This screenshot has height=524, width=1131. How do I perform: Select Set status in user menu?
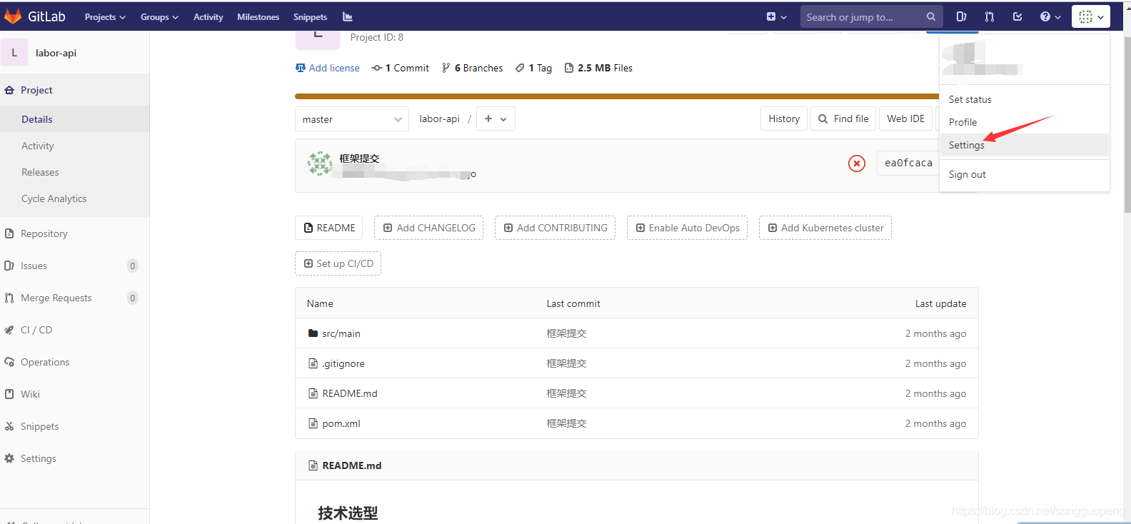tap(1024, 99)
